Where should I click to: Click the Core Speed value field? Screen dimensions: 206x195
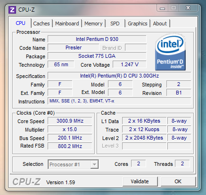click(x=70, y=121)
